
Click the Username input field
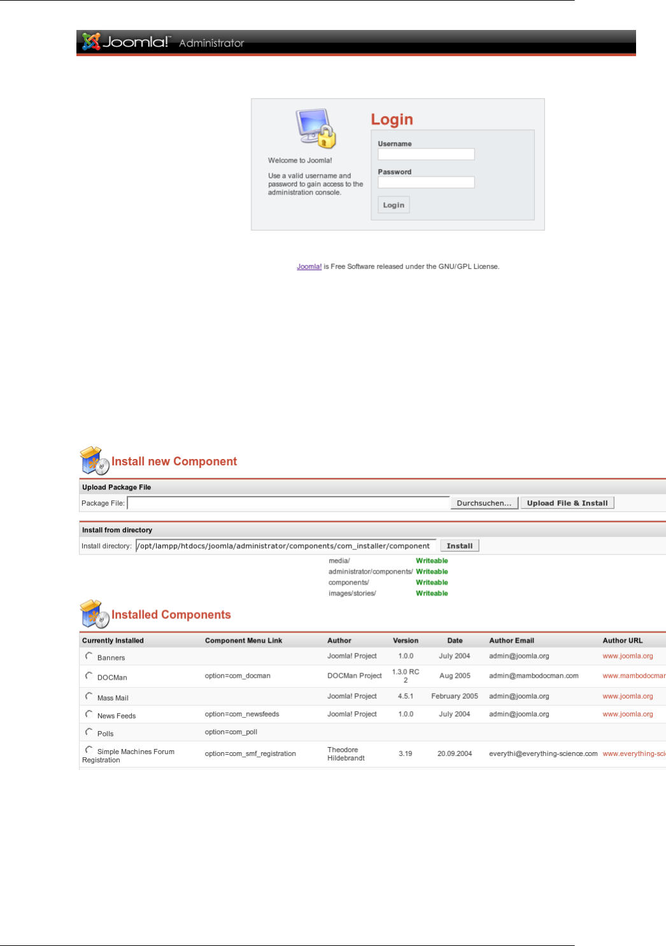(x=426, y=154)
